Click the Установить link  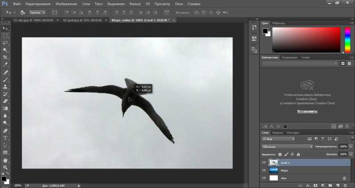307,111
